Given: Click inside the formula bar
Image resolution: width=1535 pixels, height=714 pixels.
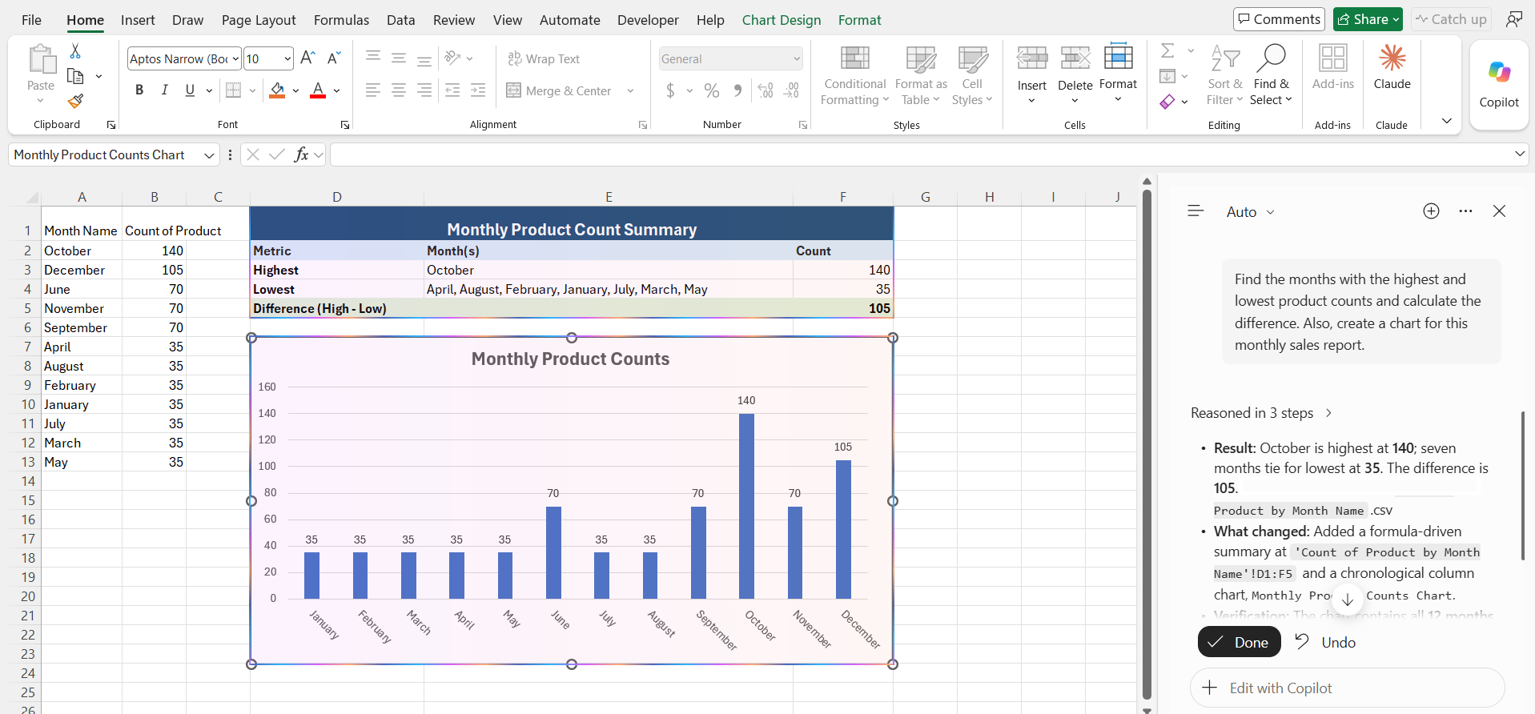Looking at the screenshot, I should (921, 155).
